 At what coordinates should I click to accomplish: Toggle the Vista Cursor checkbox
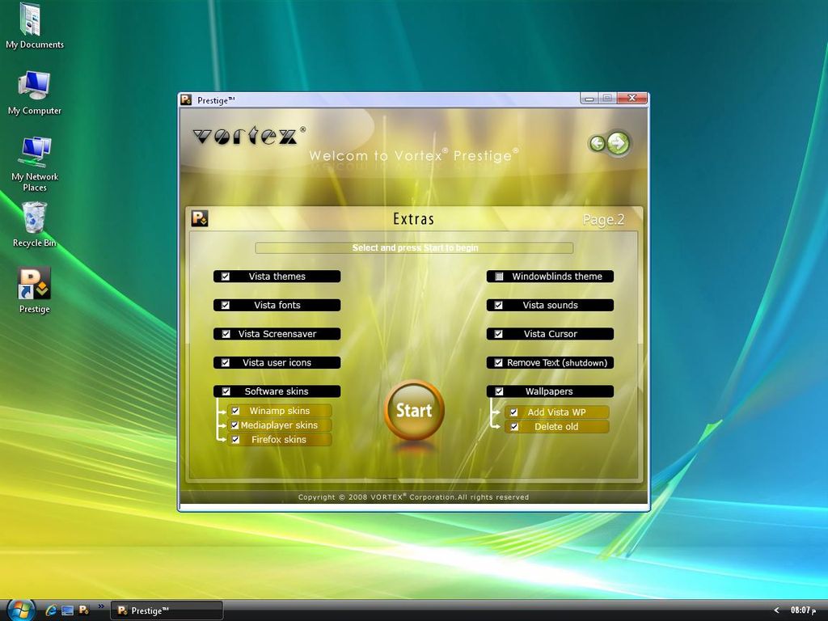coord(498,334)
